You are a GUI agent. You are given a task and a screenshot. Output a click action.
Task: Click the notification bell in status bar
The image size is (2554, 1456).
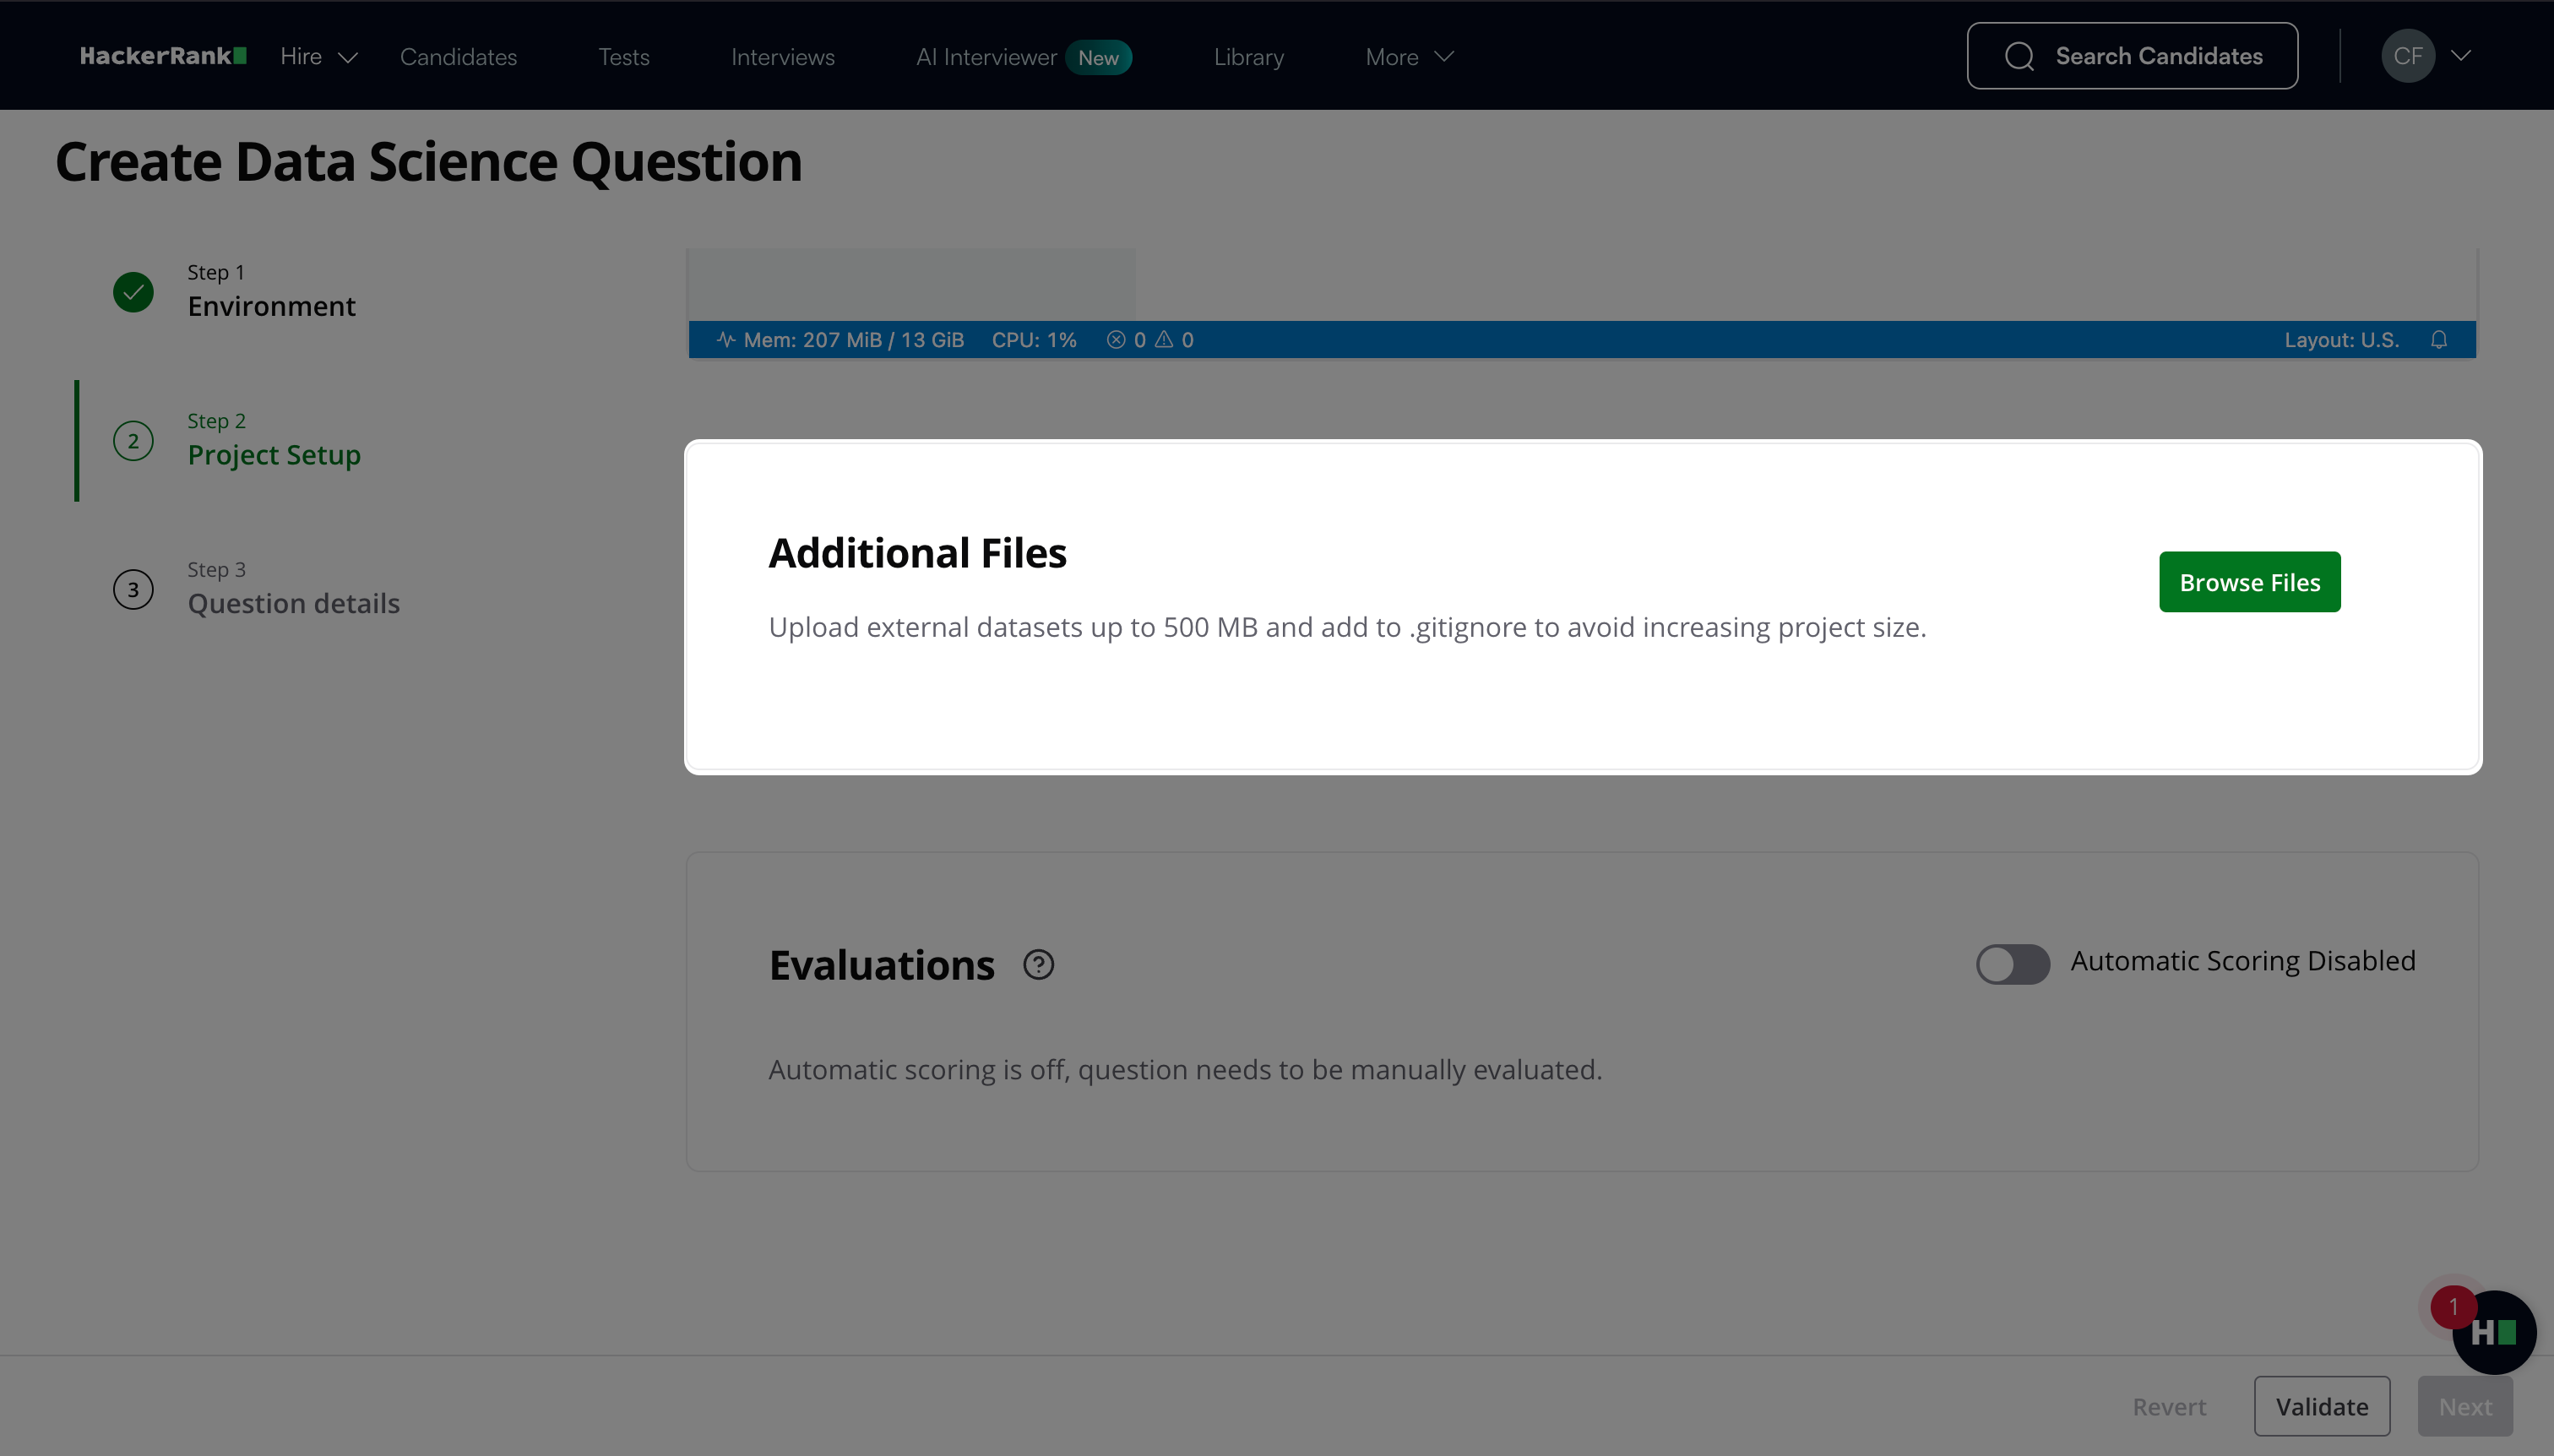2439,340
